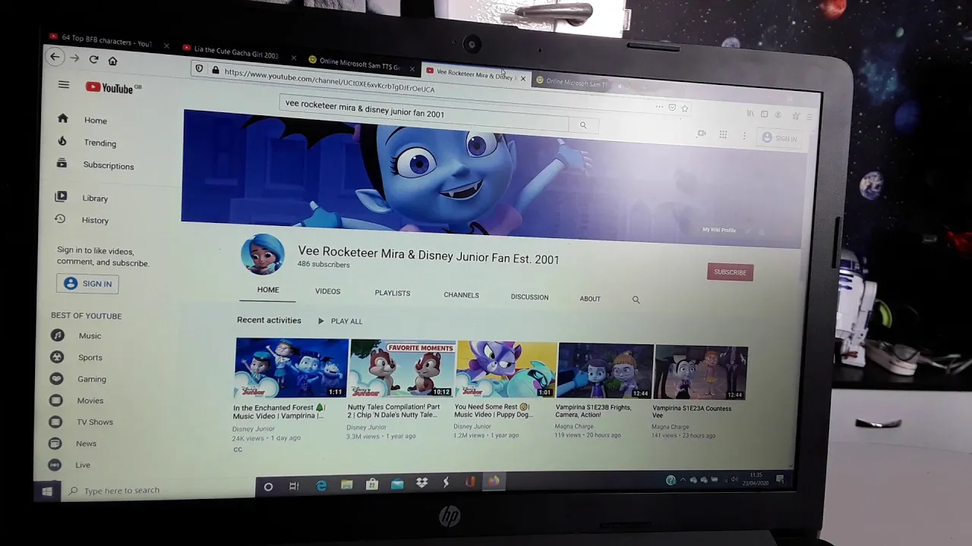The height and width of the screenshot is (546, 972).
Task: Switch to the channel HOME tab
Action: tap(268, 290)
